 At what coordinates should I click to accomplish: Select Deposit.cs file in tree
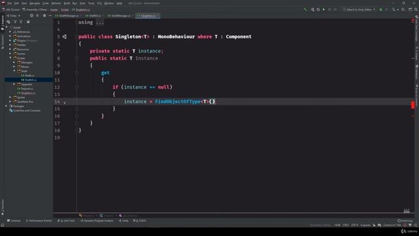[26, 88]
